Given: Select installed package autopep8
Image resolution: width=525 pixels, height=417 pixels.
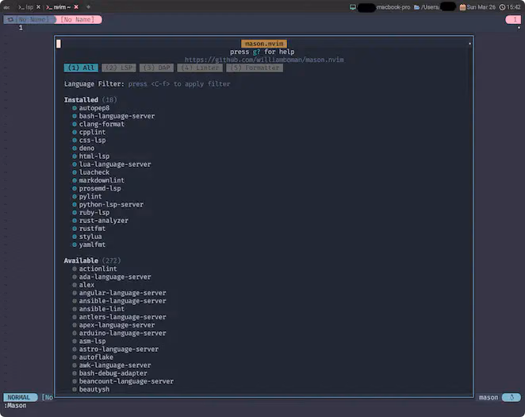Looking at the screenshot, I should [x=94, y=108].
